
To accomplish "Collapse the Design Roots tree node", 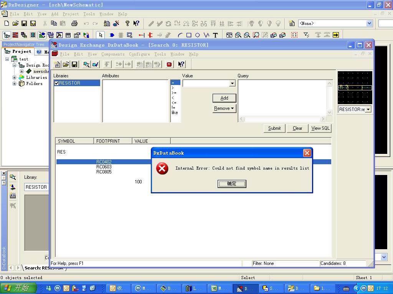I will 14,65.
